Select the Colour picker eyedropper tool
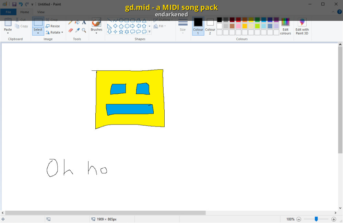Screen dimensions: 343x223 coord(77,30)
